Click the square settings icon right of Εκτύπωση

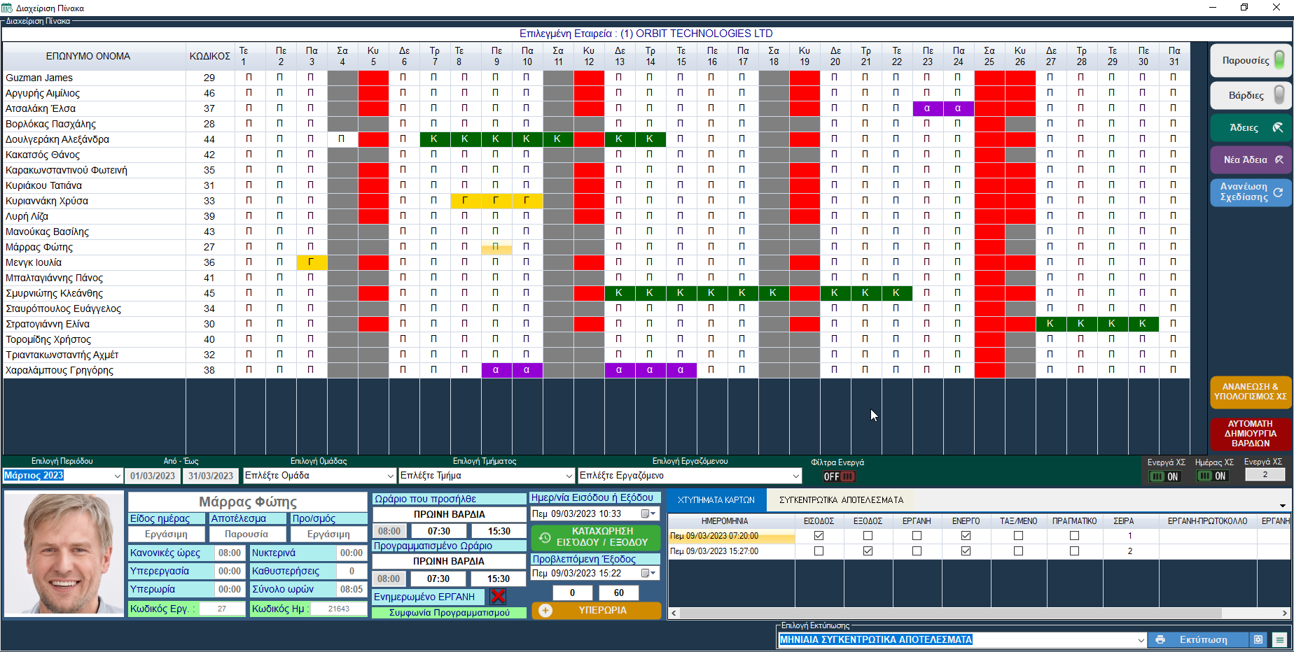(x=1258, y=639)
